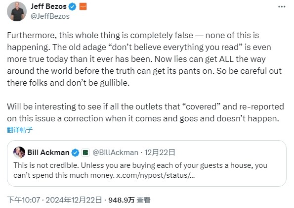Click Jeff Bezos blue verified badge

pyautogui.click(x=72, y=6)
